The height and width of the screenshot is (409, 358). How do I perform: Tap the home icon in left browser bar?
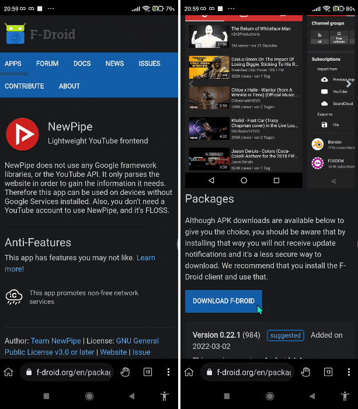[8, 372]
